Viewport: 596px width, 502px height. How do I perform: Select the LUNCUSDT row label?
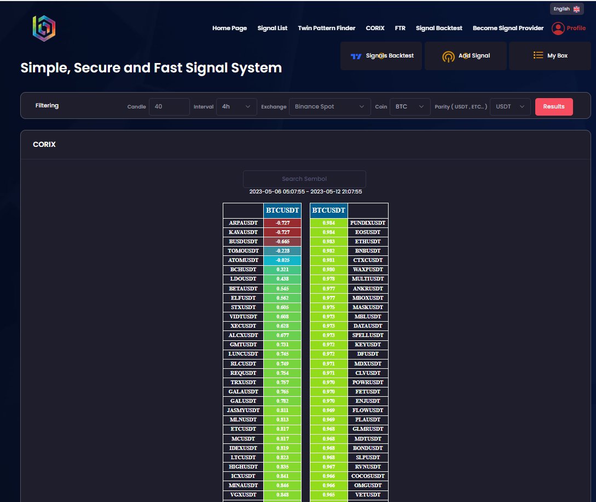(243, 354)
